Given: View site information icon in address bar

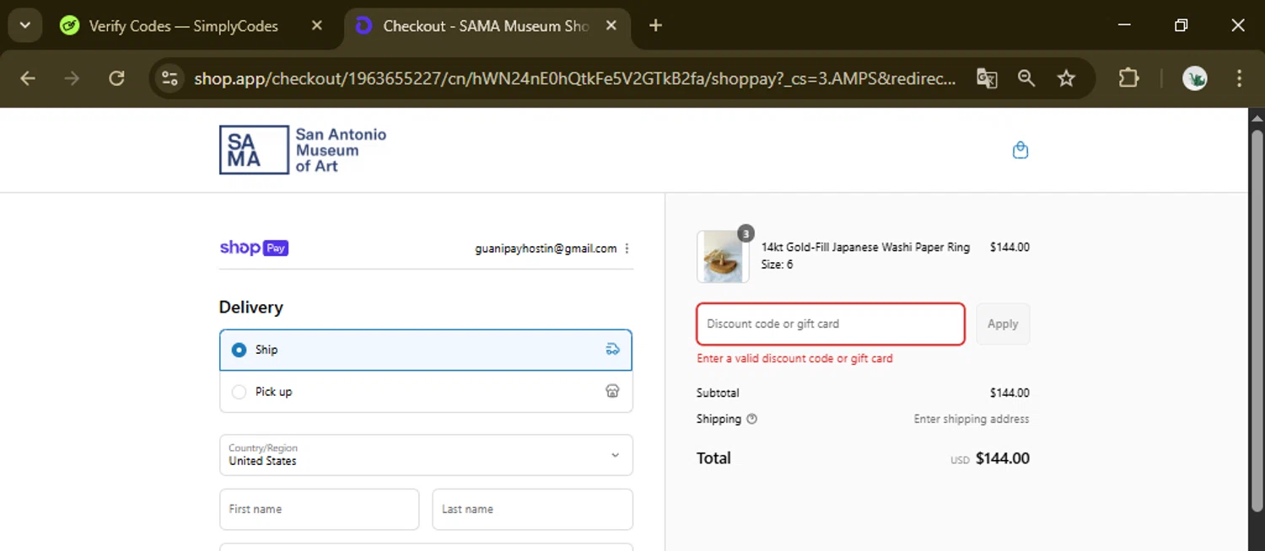Looking at the screenshot, I should (170, 78).
